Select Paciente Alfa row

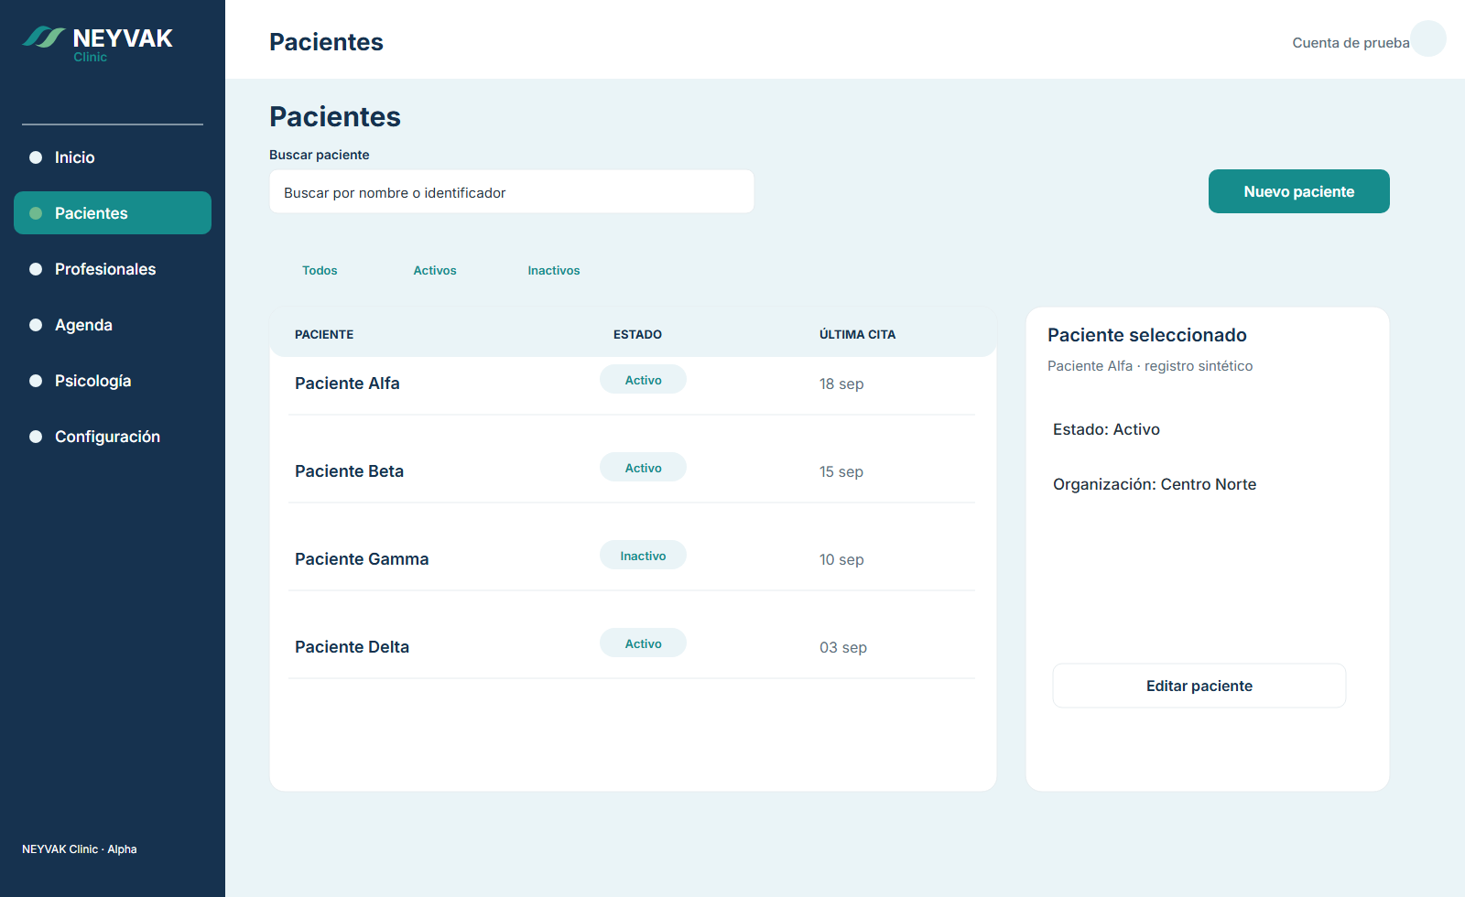pyautogui.click(x=631, y=384)
